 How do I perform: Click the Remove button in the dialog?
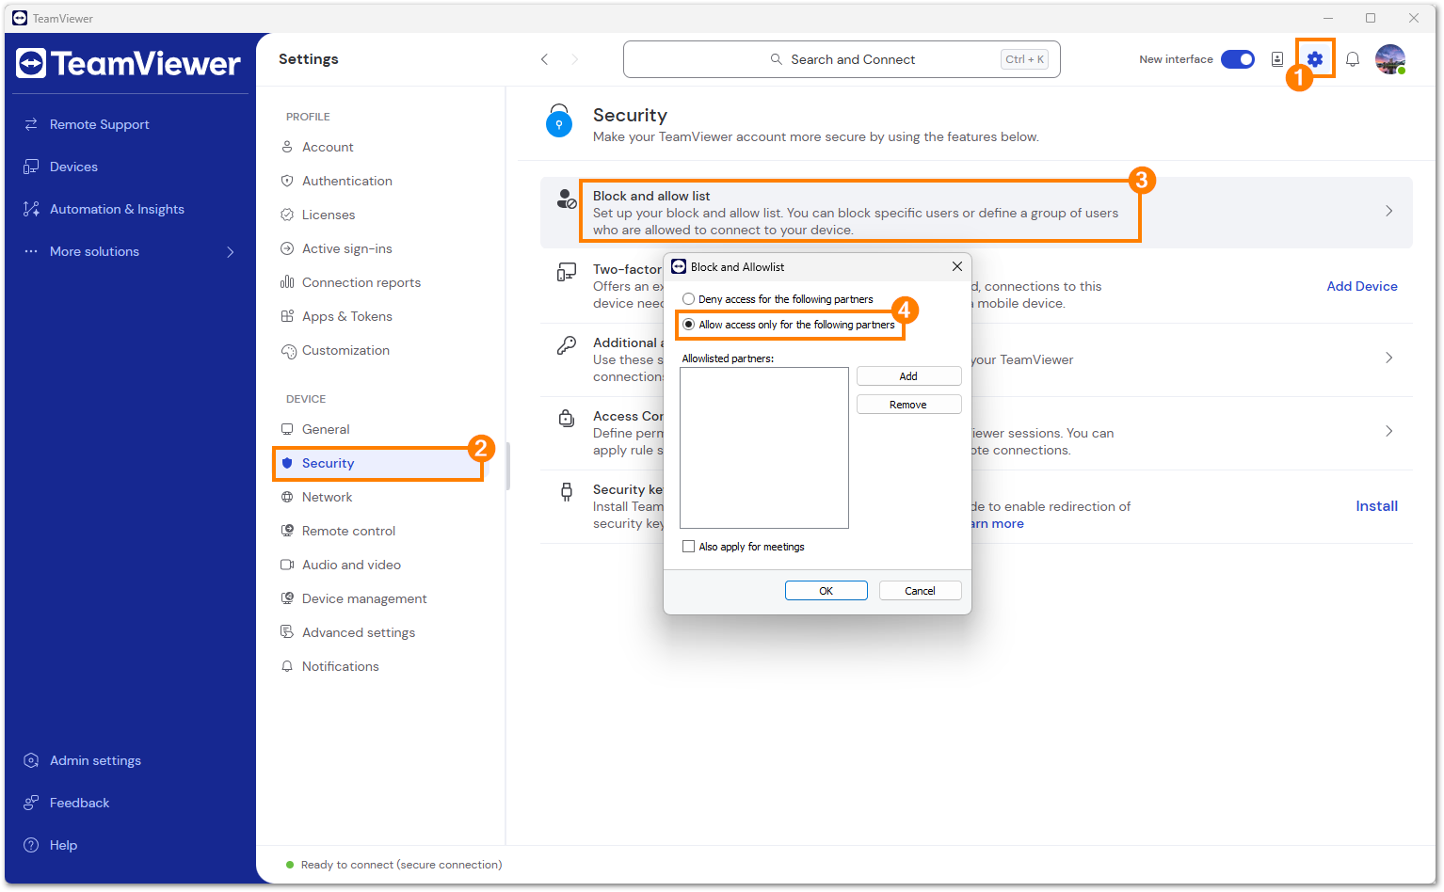[908, 405]
